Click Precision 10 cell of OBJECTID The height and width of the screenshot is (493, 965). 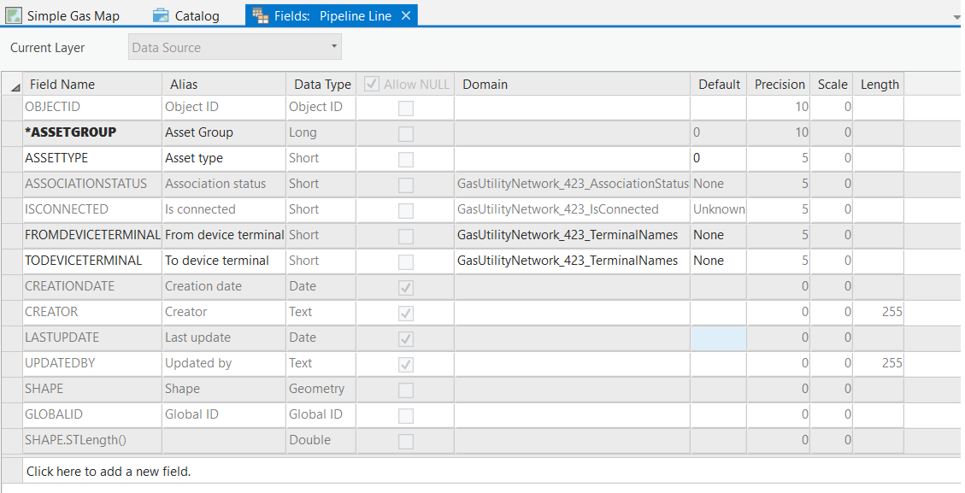[x=779, y=107]
